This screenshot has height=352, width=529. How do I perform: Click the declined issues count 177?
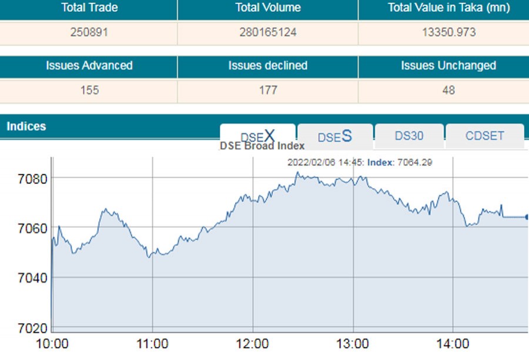(268, 90)
